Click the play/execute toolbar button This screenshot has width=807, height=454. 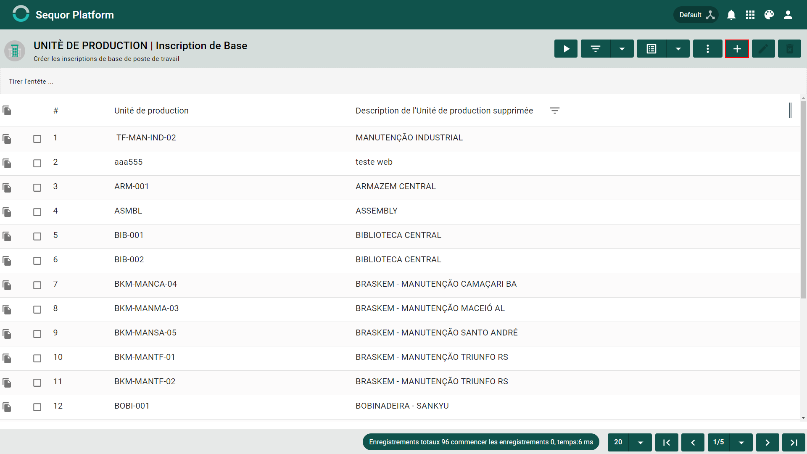coord(566,49)
